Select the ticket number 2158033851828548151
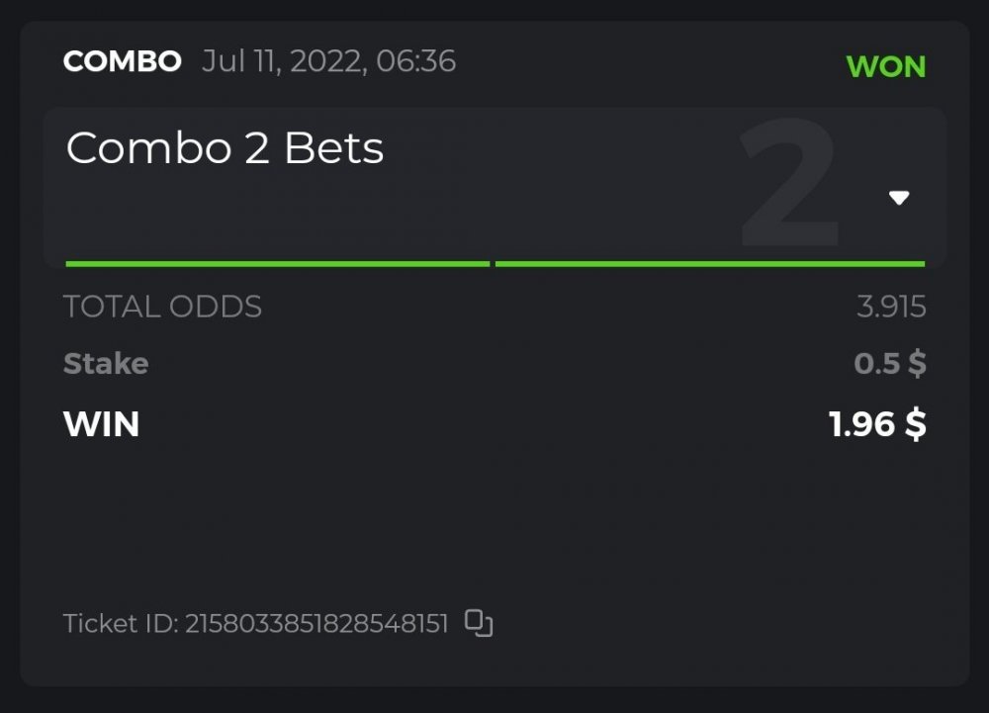 click(x=316, y=624)
